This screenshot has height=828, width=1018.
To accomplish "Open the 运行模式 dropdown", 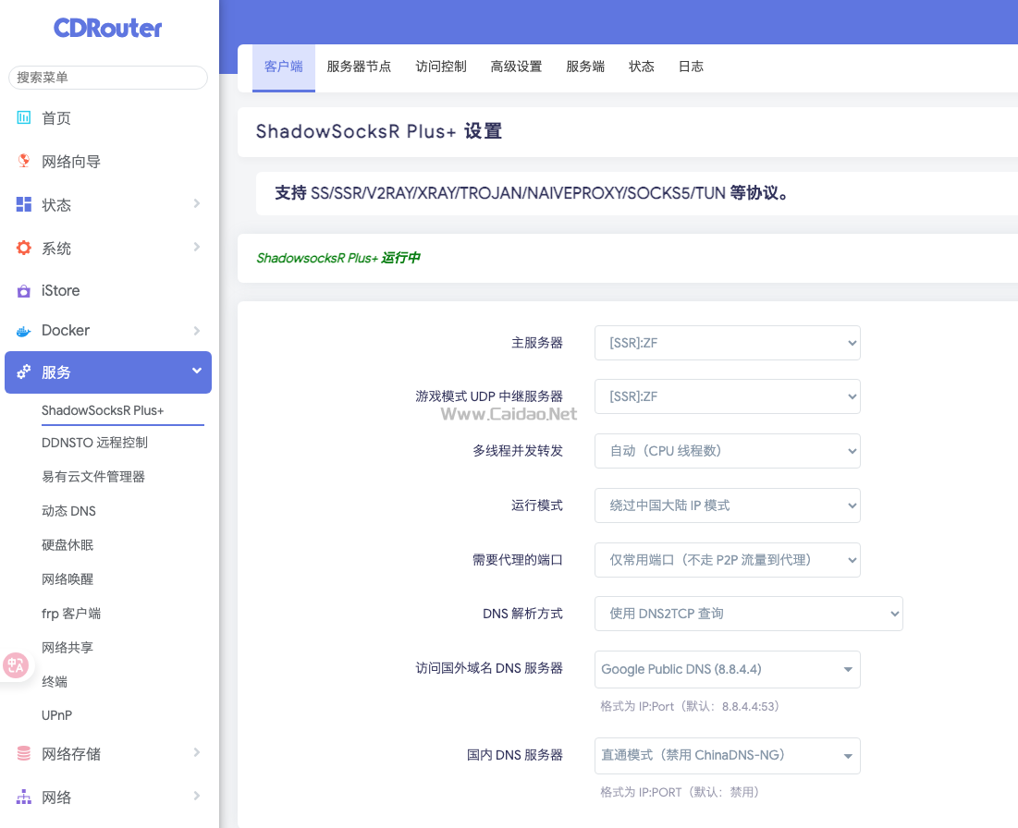I will (x=727, y=505).
